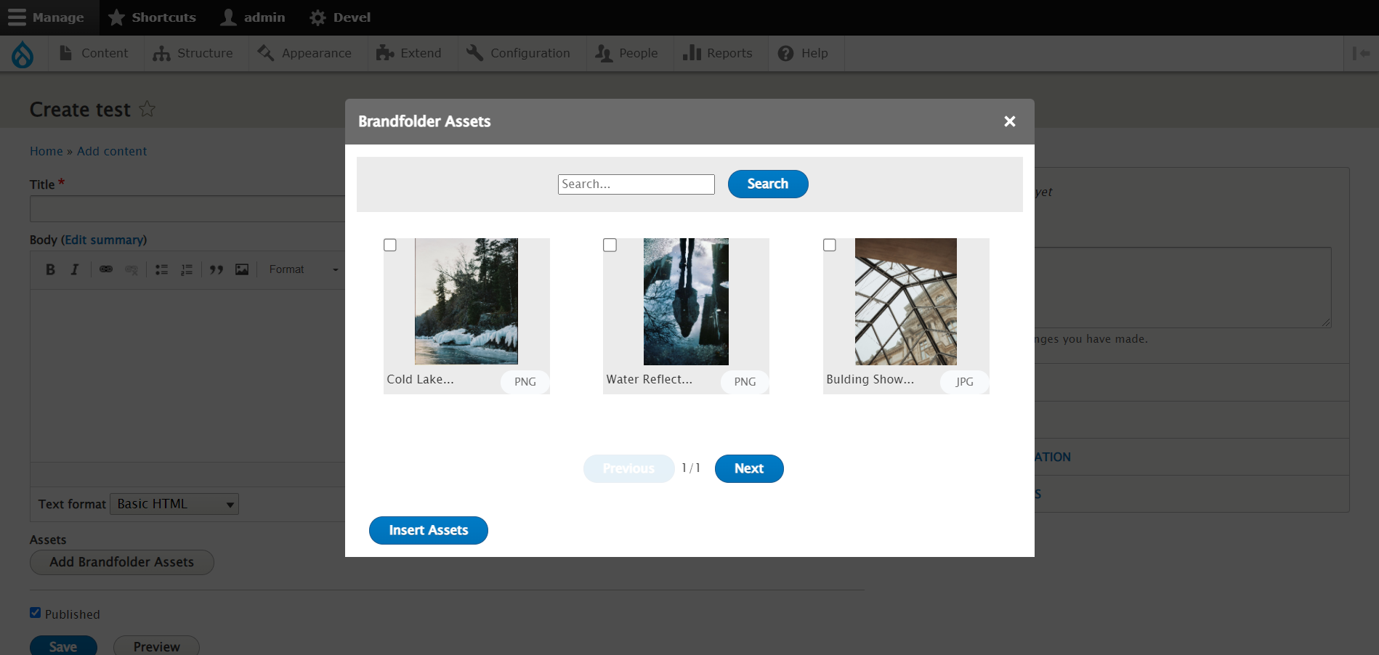Open the Shortcuts menu
The height and width of the screenshot is (655, 1379).
[x=152, y=17]
